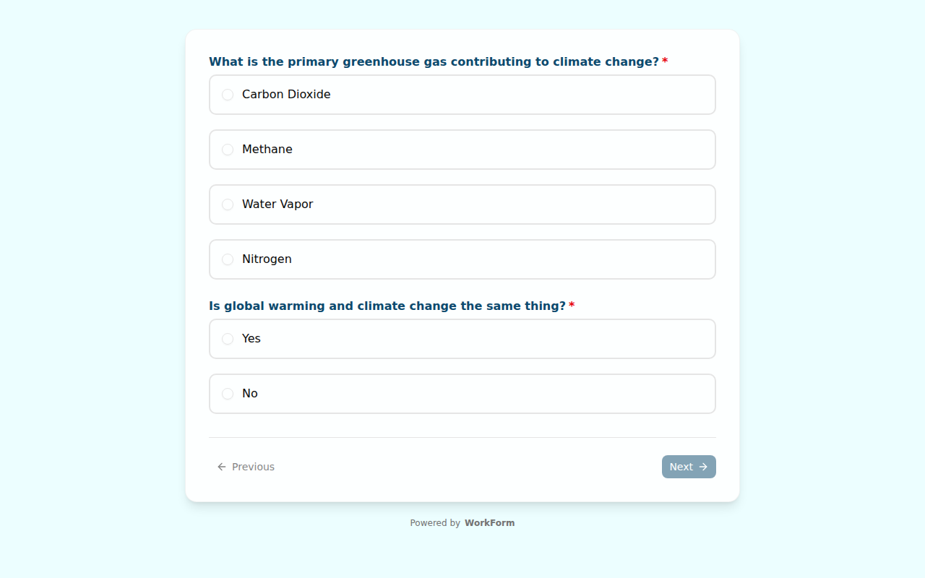Click the "Nitrogen" label text
The image size is (925, 578).
point(267,259)
